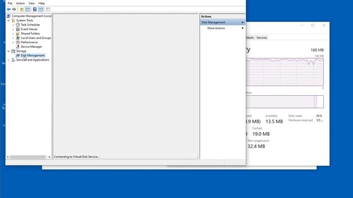
Task: Click the Services and Applications icon
Action: pos(13,60)
